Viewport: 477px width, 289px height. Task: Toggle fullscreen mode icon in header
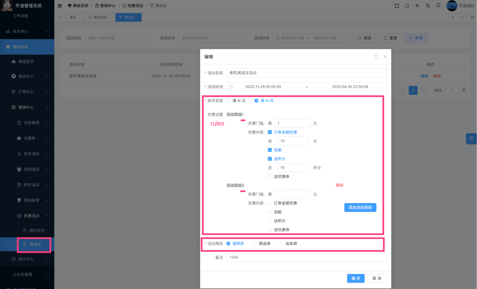(397, 6)
